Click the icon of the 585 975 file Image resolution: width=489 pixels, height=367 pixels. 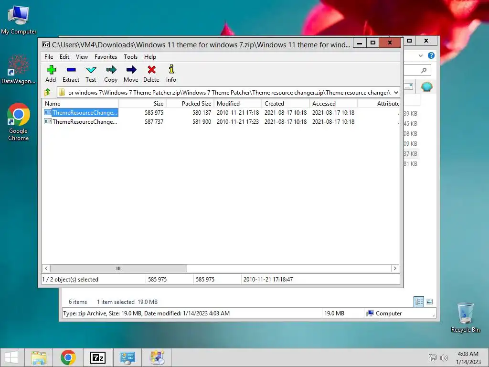pos(48,112)
